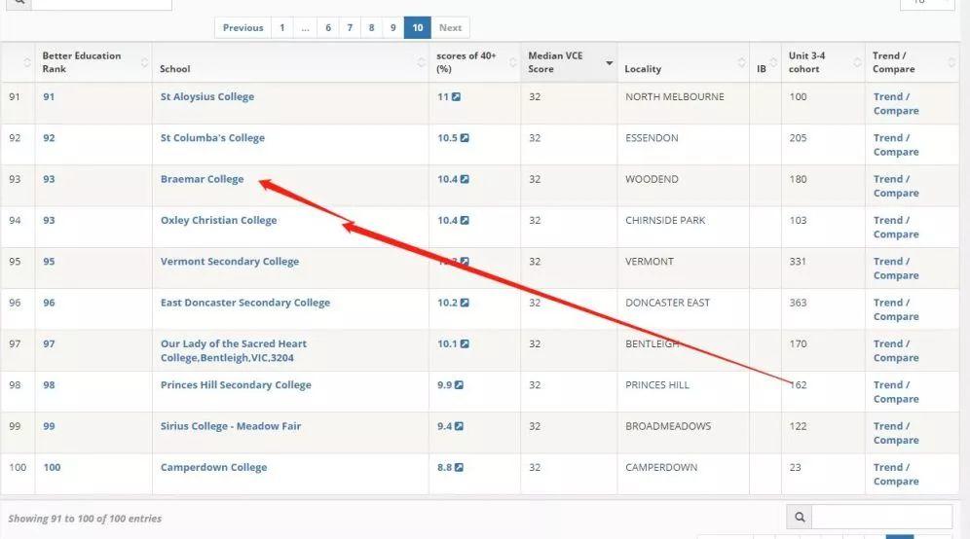Open East Doncaster Secondary College link

[x=245, y=303]
